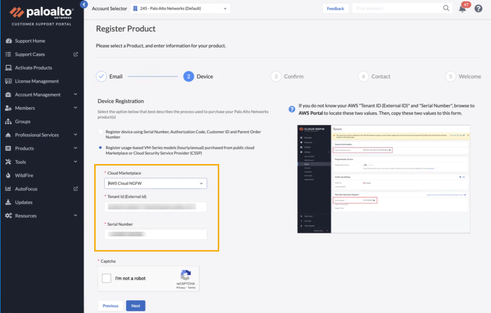This screenshot has width=491, height=313.
Task: Click the WildFire flame icon
Action: pos(9,175)
